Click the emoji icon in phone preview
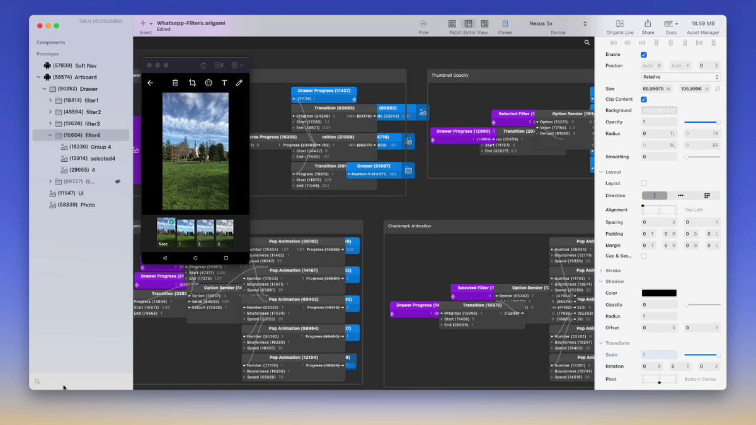 209,82
